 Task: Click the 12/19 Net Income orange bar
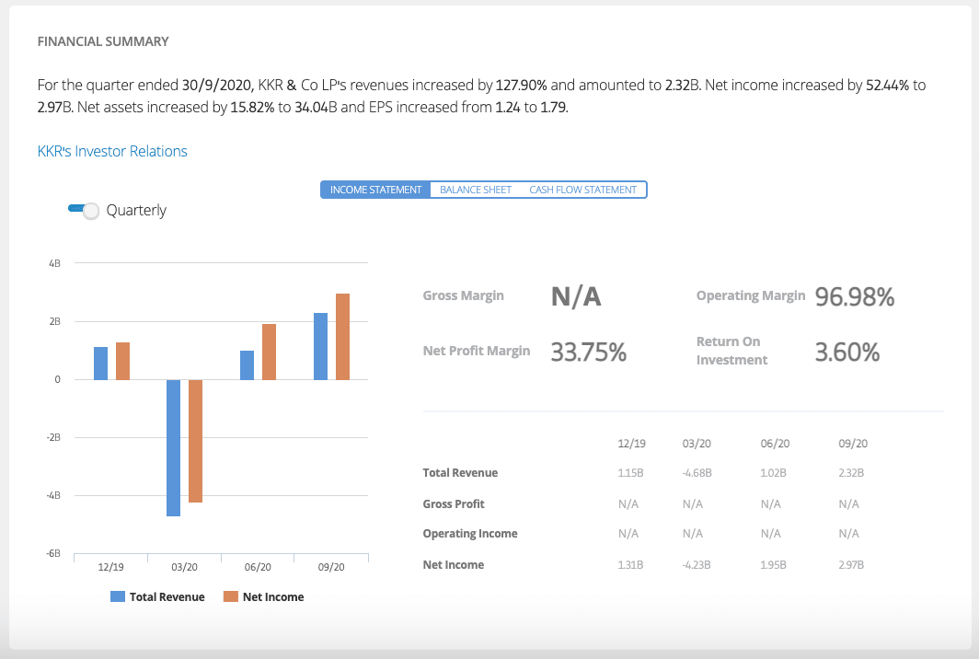pyautogui.click(x=122, y=361)
